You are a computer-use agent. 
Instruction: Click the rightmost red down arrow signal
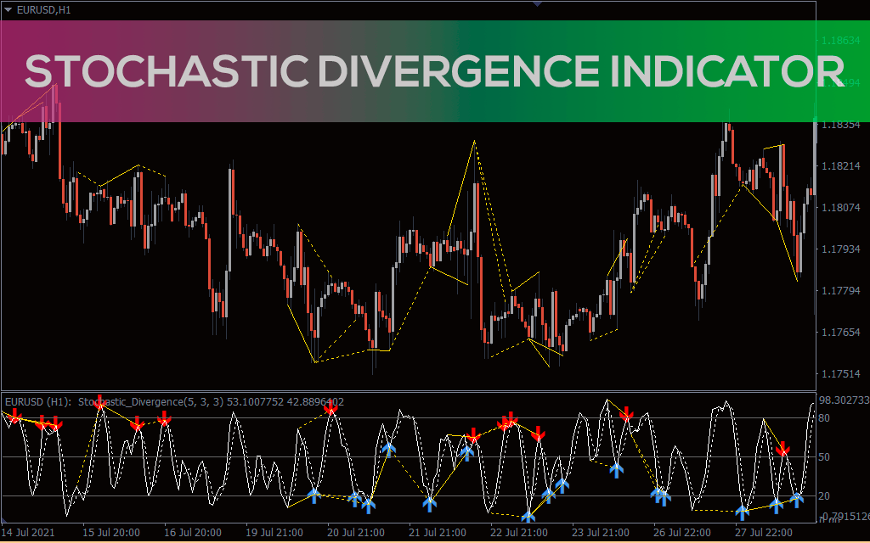pos(783,448)
